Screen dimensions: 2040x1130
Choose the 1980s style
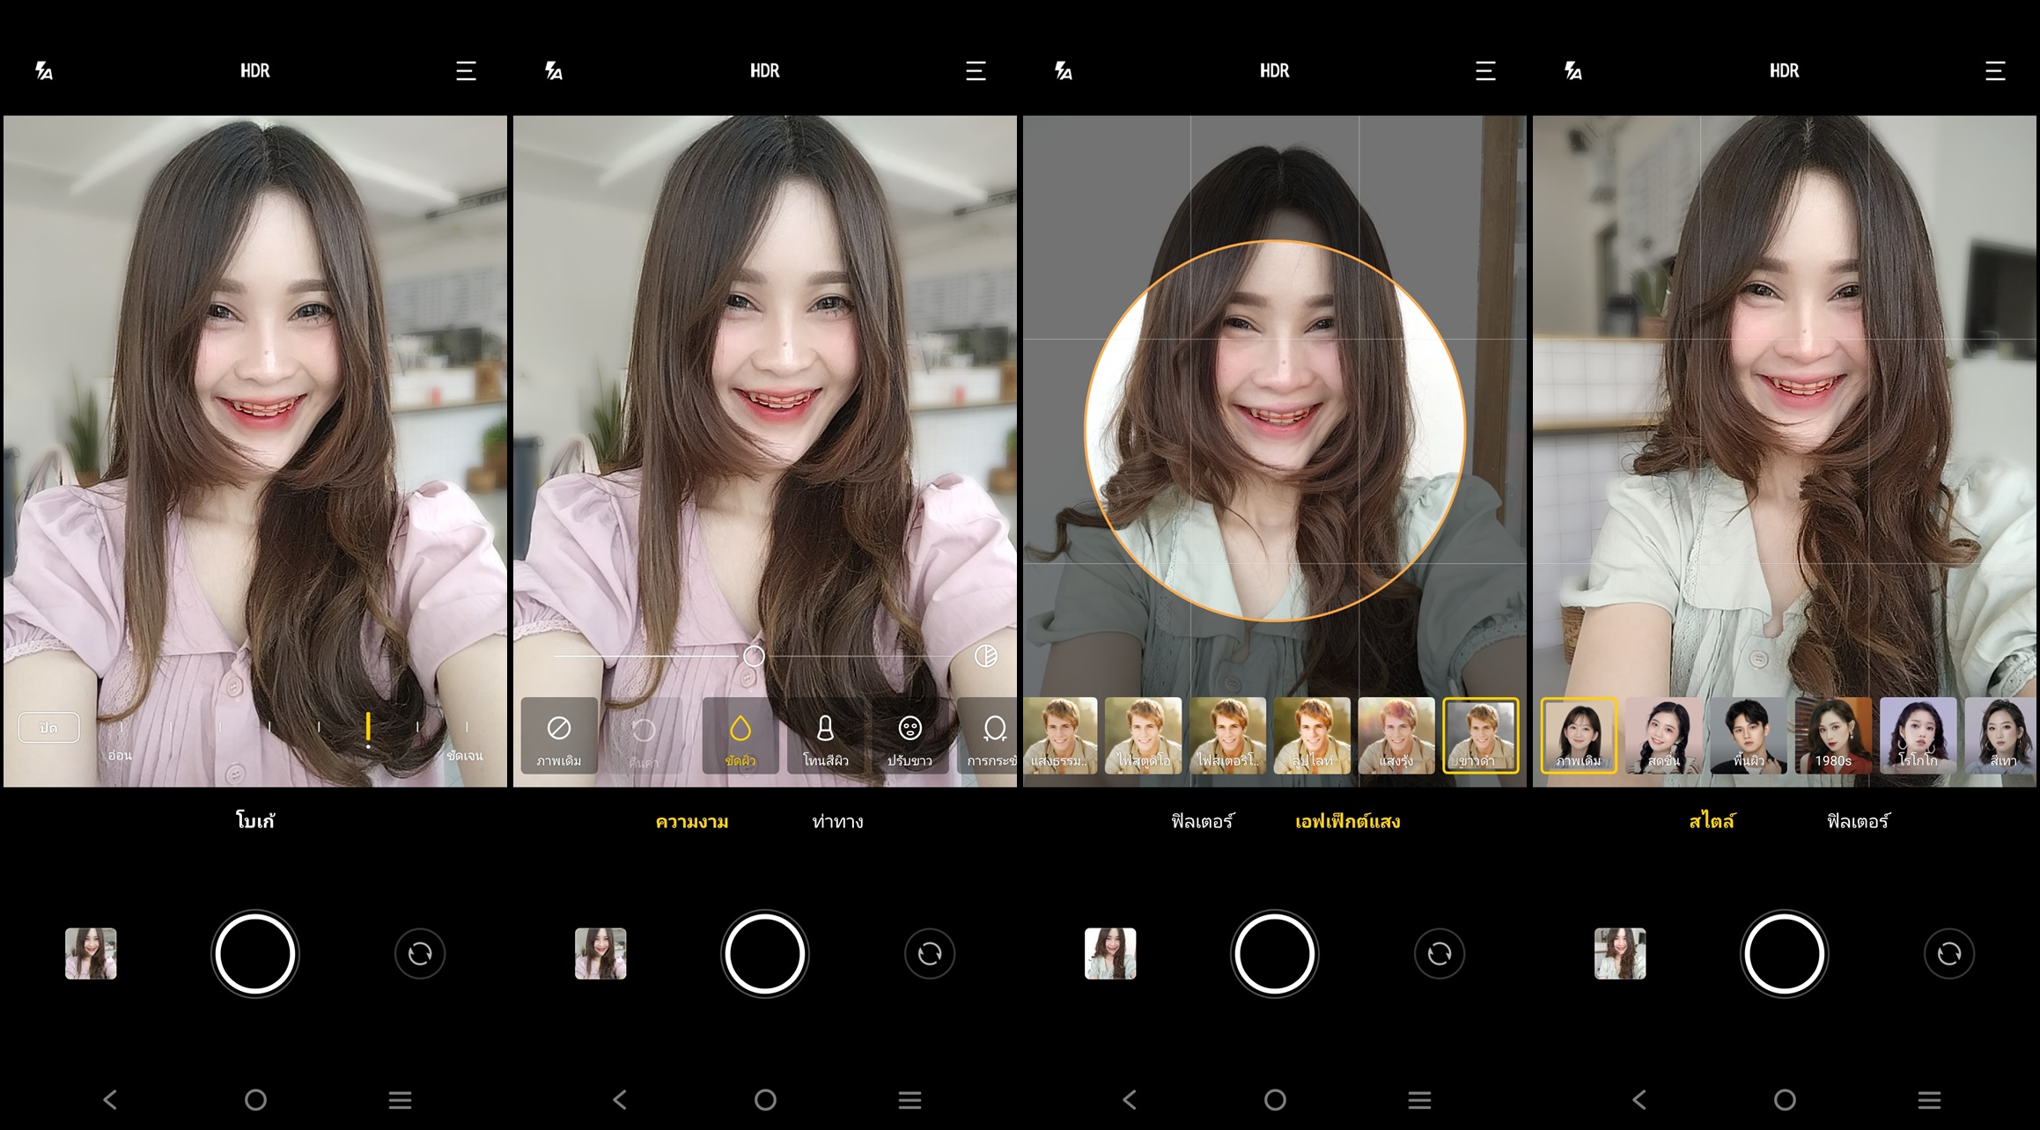click(1833, 736)
